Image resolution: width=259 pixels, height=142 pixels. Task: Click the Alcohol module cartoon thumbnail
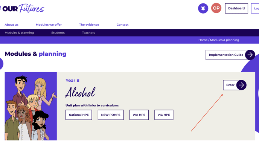[31, 106]
